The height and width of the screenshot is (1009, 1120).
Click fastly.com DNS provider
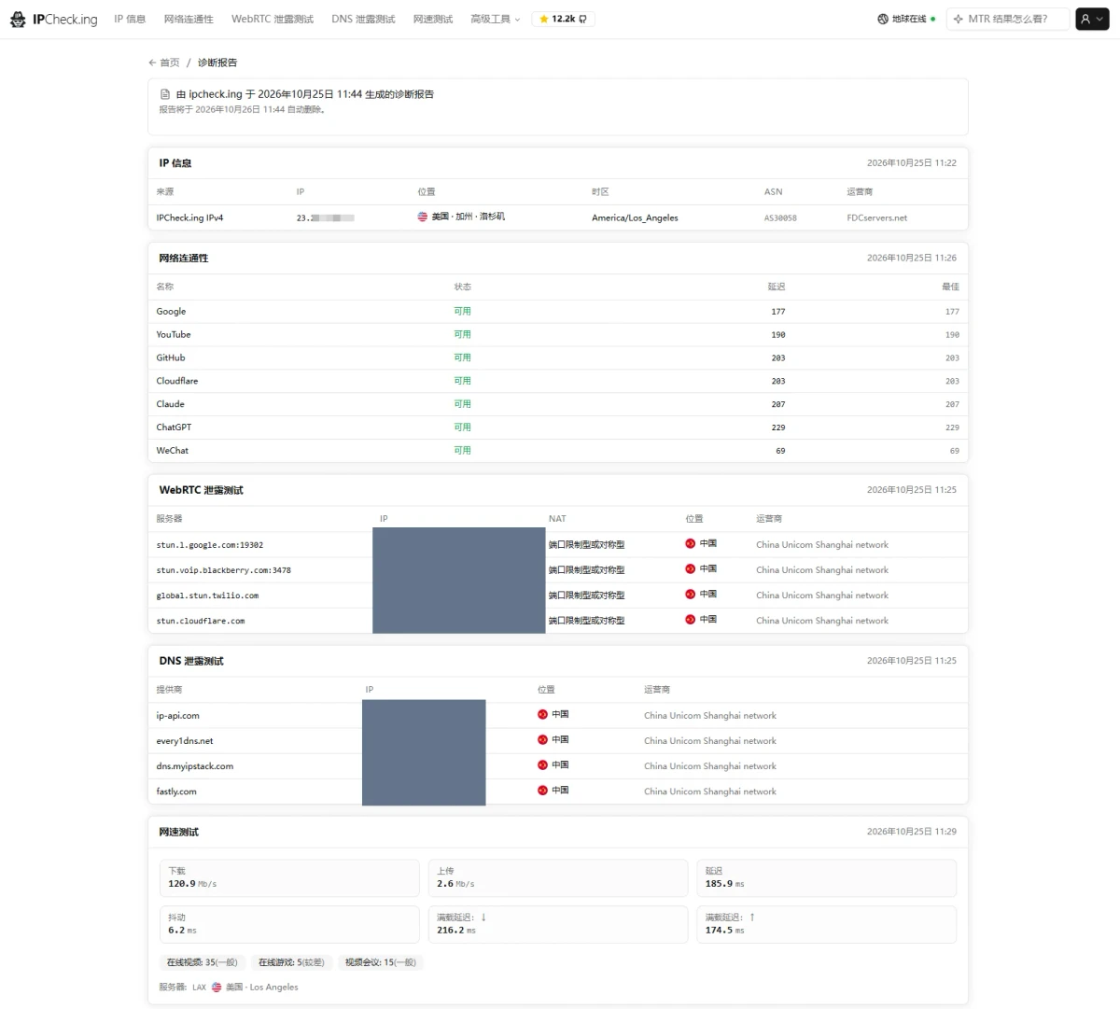(x=176, y=792)
